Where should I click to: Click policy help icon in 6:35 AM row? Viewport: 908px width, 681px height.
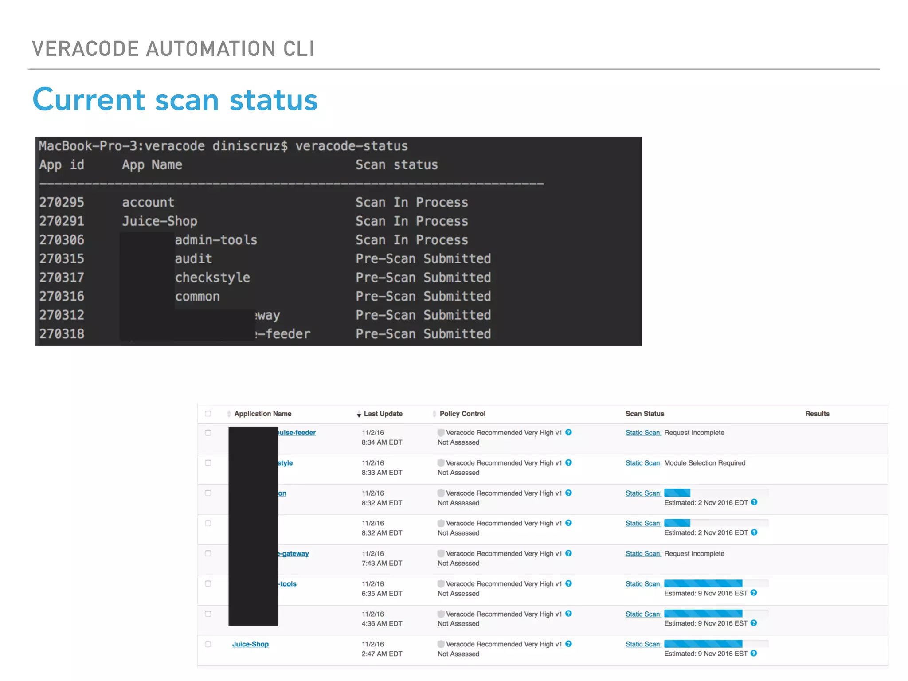(568, 583)
